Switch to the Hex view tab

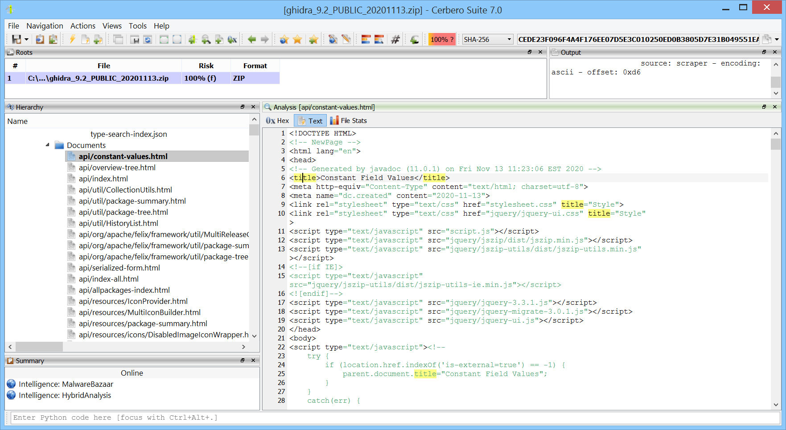click(277, 121)
